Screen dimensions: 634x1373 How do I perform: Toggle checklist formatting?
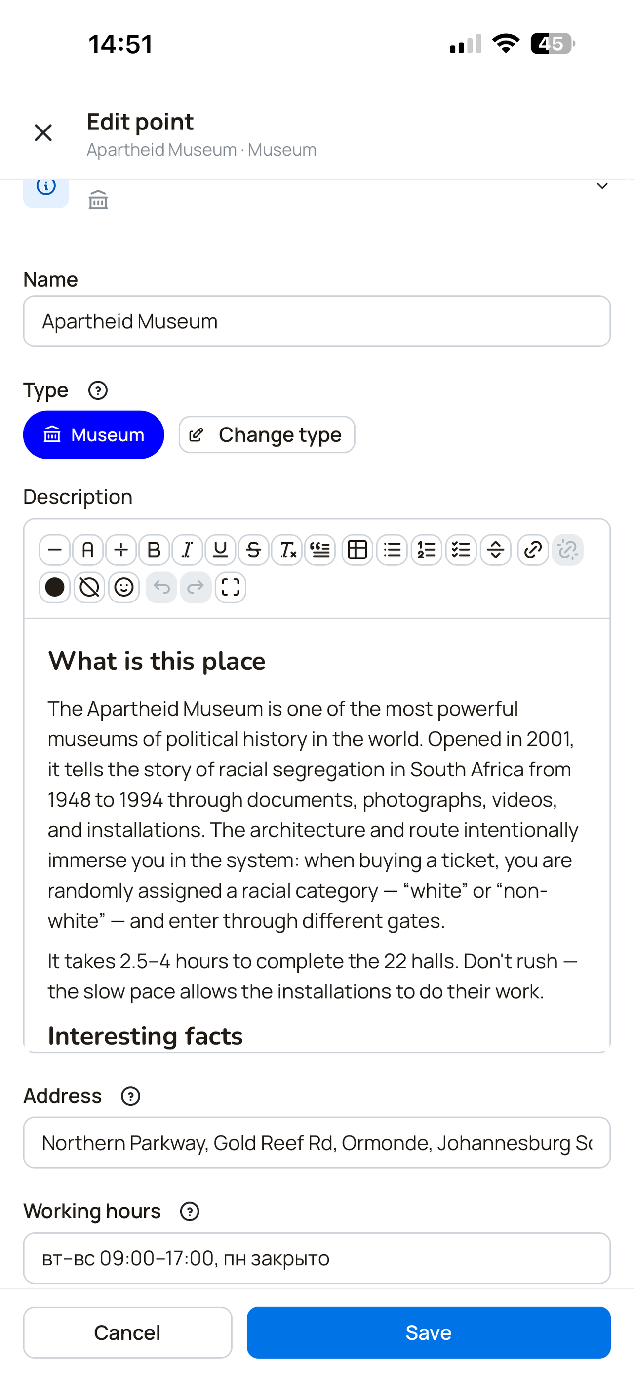pos(461,550)
